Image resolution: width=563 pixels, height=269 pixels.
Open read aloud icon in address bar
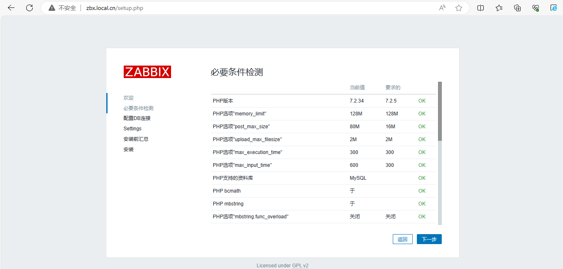pos(442,8)
